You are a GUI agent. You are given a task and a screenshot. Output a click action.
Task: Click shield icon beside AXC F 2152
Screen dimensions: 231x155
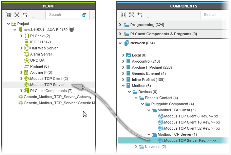coord(71,30)
